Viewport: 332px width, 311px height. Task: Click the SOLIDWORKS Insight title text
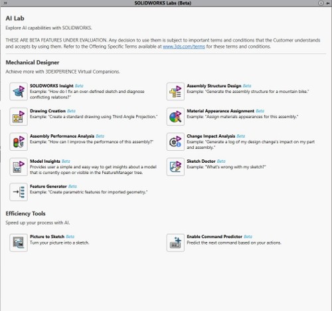pos(52,86)
